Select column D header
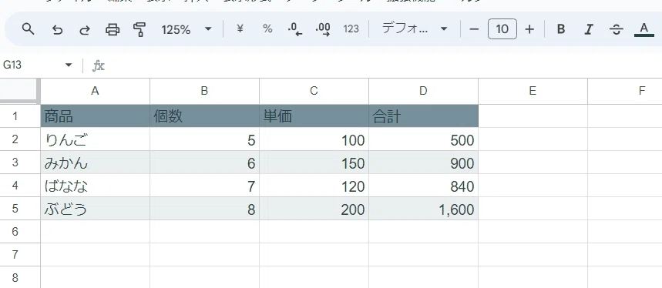662x288 pixels. [x=423, y=91]
